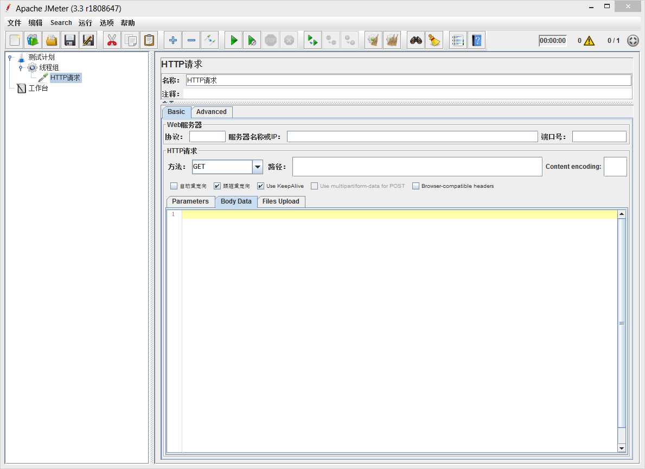The width and height of the screenshot is (645, 469).
Task: Select the Body Data tab
Action: 236,201
